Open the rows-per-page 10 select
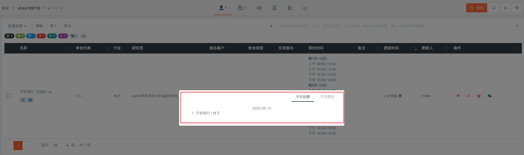Image resolution: width=524 pixels, height=155 pixels. tap(60, 145)
